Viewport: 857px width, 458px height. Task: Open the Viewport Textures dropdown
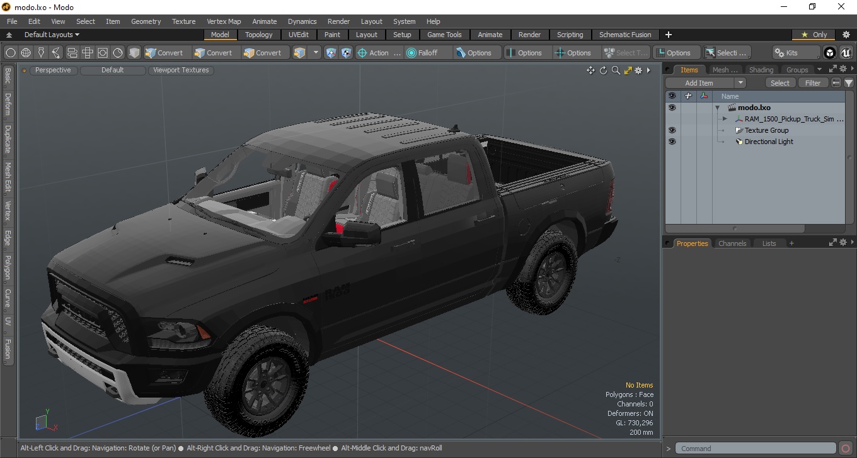(181, 70)
